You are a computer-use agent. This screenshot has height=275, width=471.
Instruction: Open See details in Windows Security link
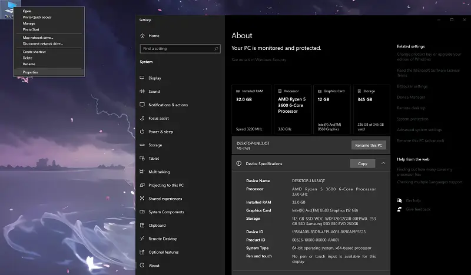pyautogui.click(x=259, y=60)
